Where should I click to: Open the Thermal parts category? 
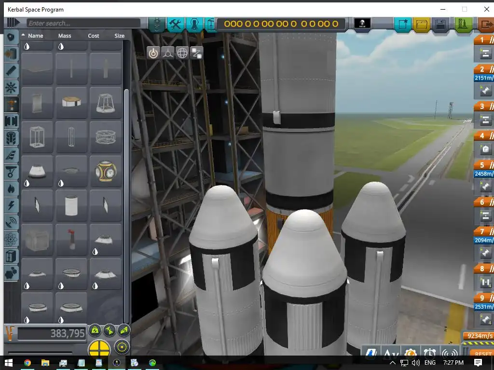pyautogui.click(x=12, y=189)
